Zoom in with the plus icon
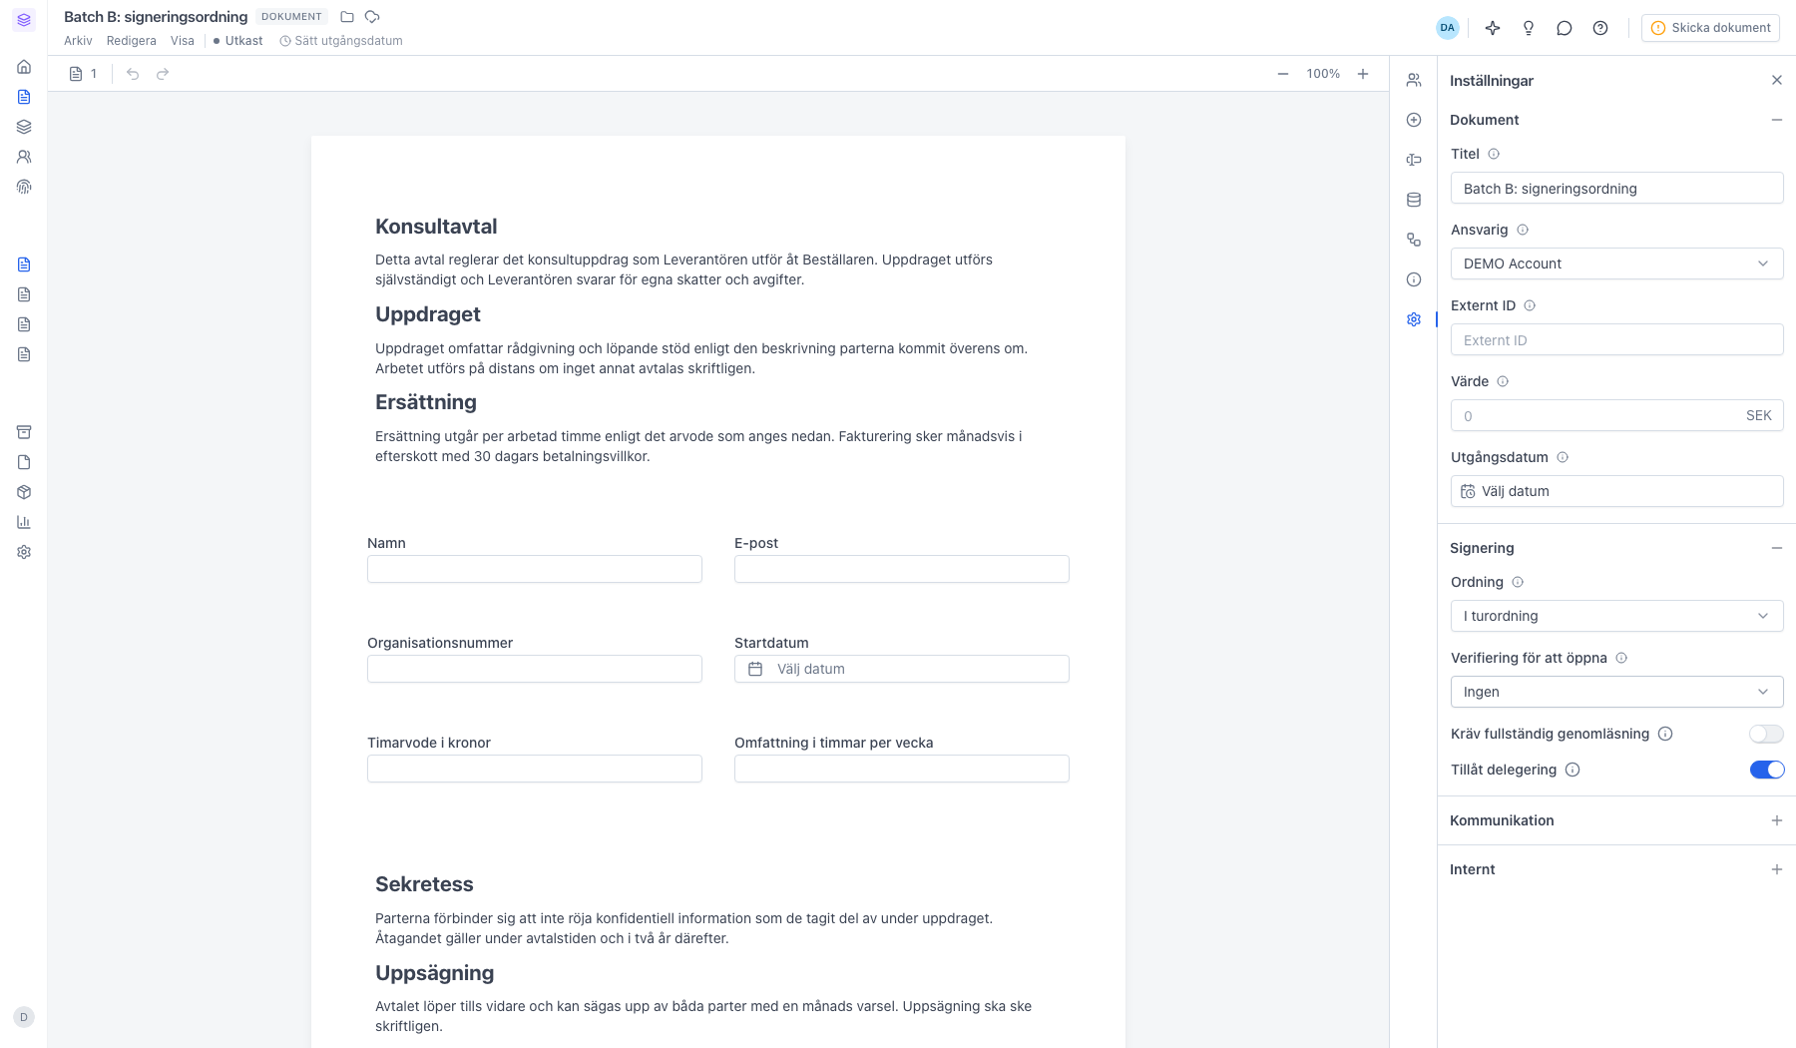Image resolution: width=1796 pixels, height=1048 pixels. pyautogui.click(x=1363, y=74)
